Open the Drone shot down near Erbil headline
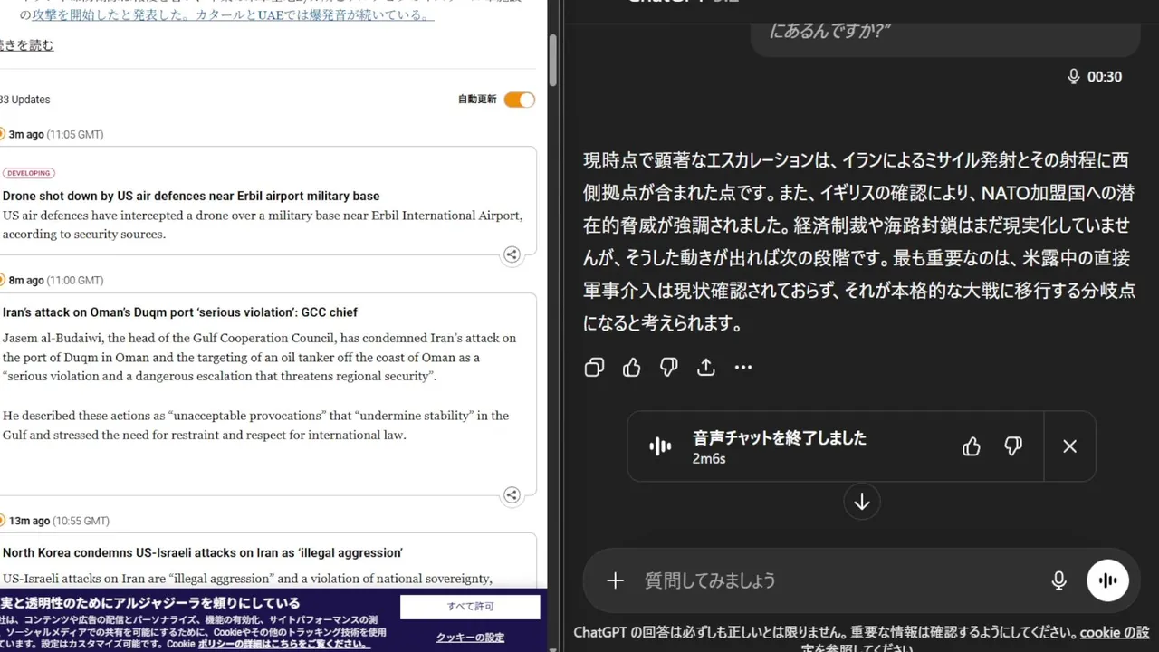The image size is (1159, 652). (x=191, y=196)
